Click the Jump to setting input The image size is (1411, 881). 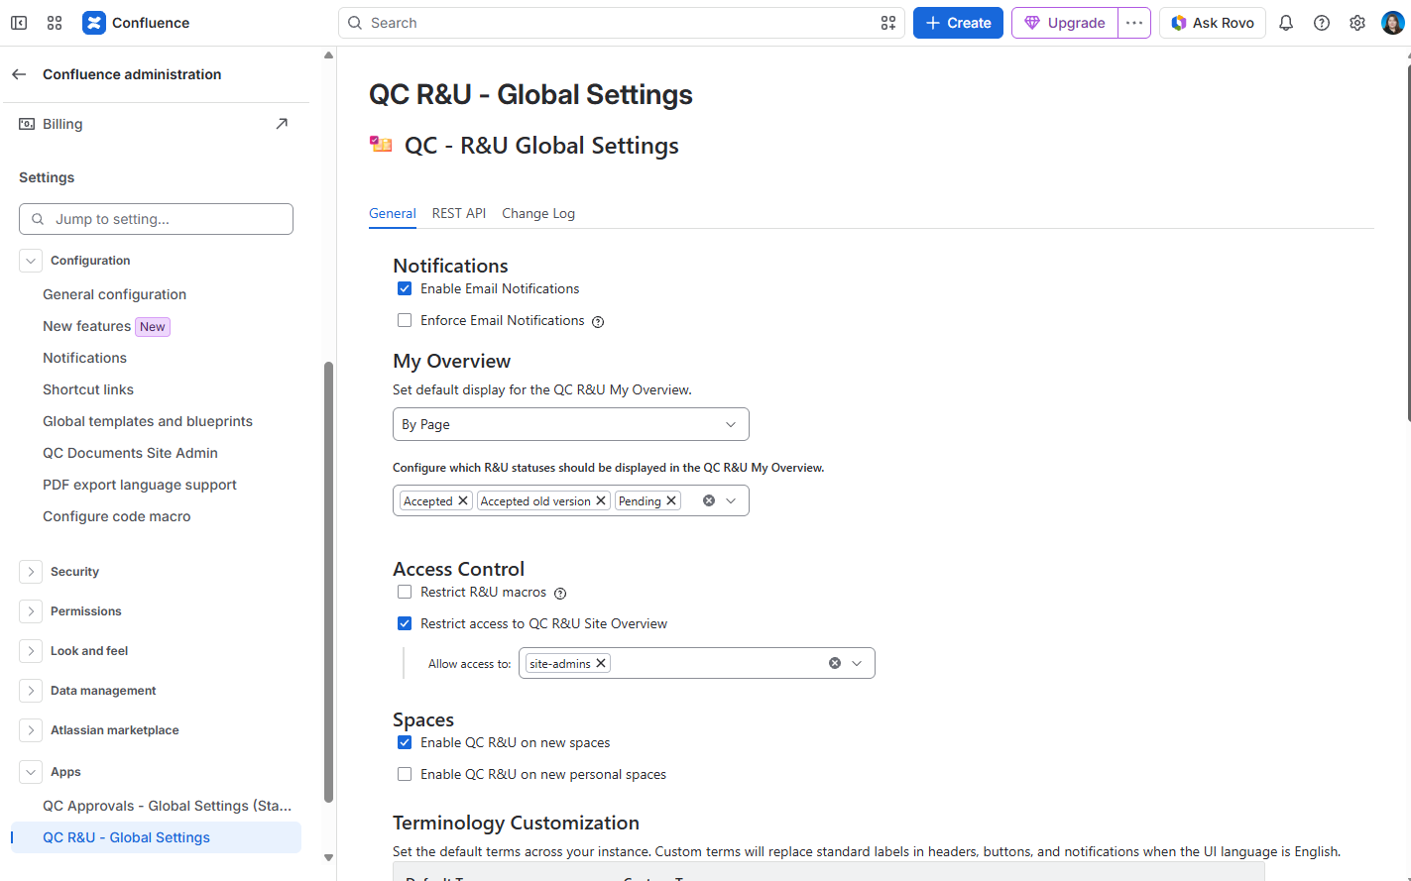tap(157, 219)
